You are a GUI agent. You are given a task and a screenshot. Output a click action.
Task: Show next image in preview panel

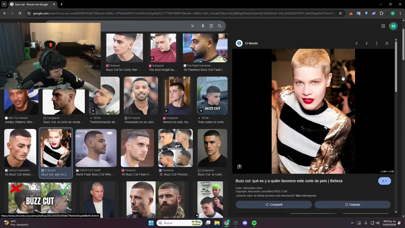(x=366, y=43)
